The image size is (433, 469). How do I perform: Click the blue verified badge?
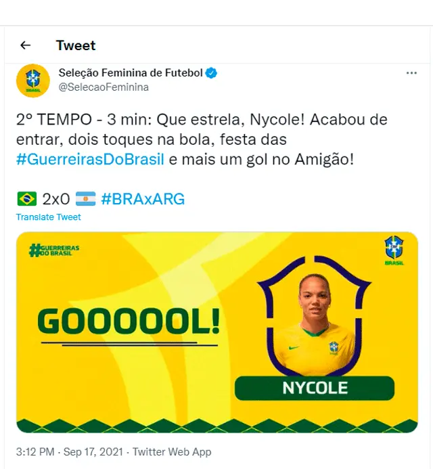211,73
